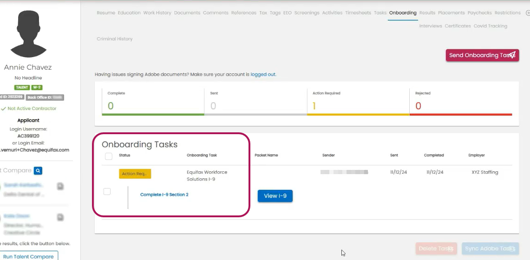
Task: Click the W-2 tag badge
Action: tap(37, 87)
